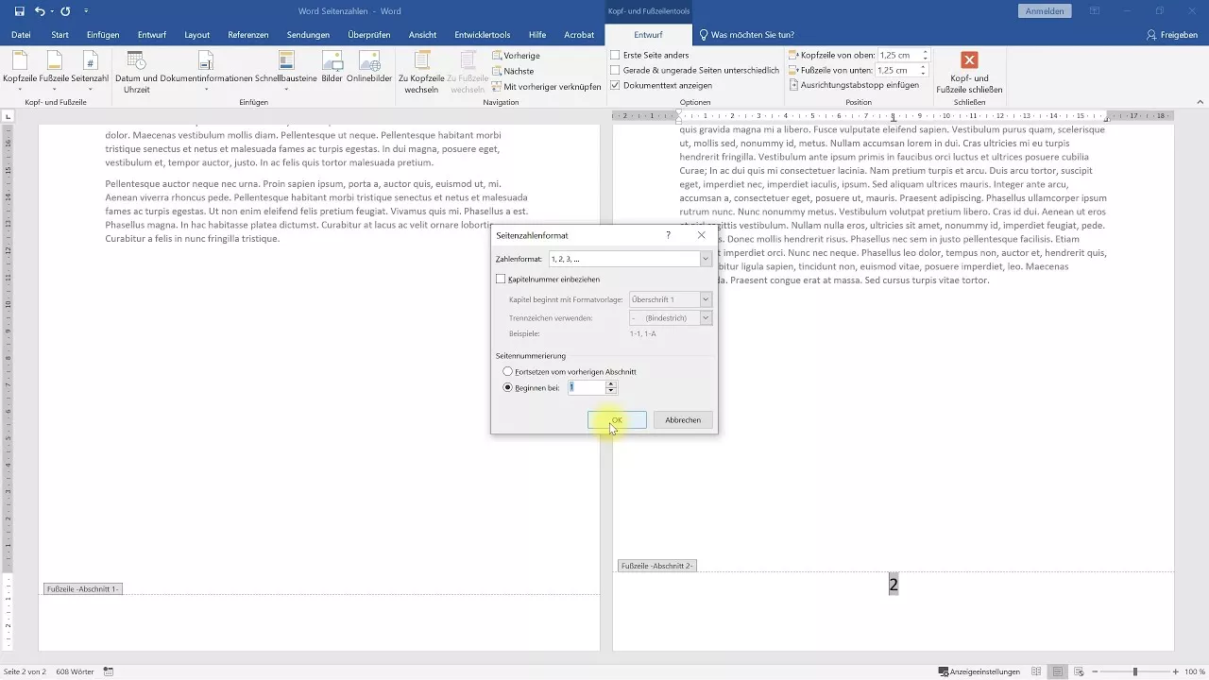Enable Gerade & ungerade Seiten unterschiedlich
This screenshot has width=1209, height=680.
(x=615, y=71)
